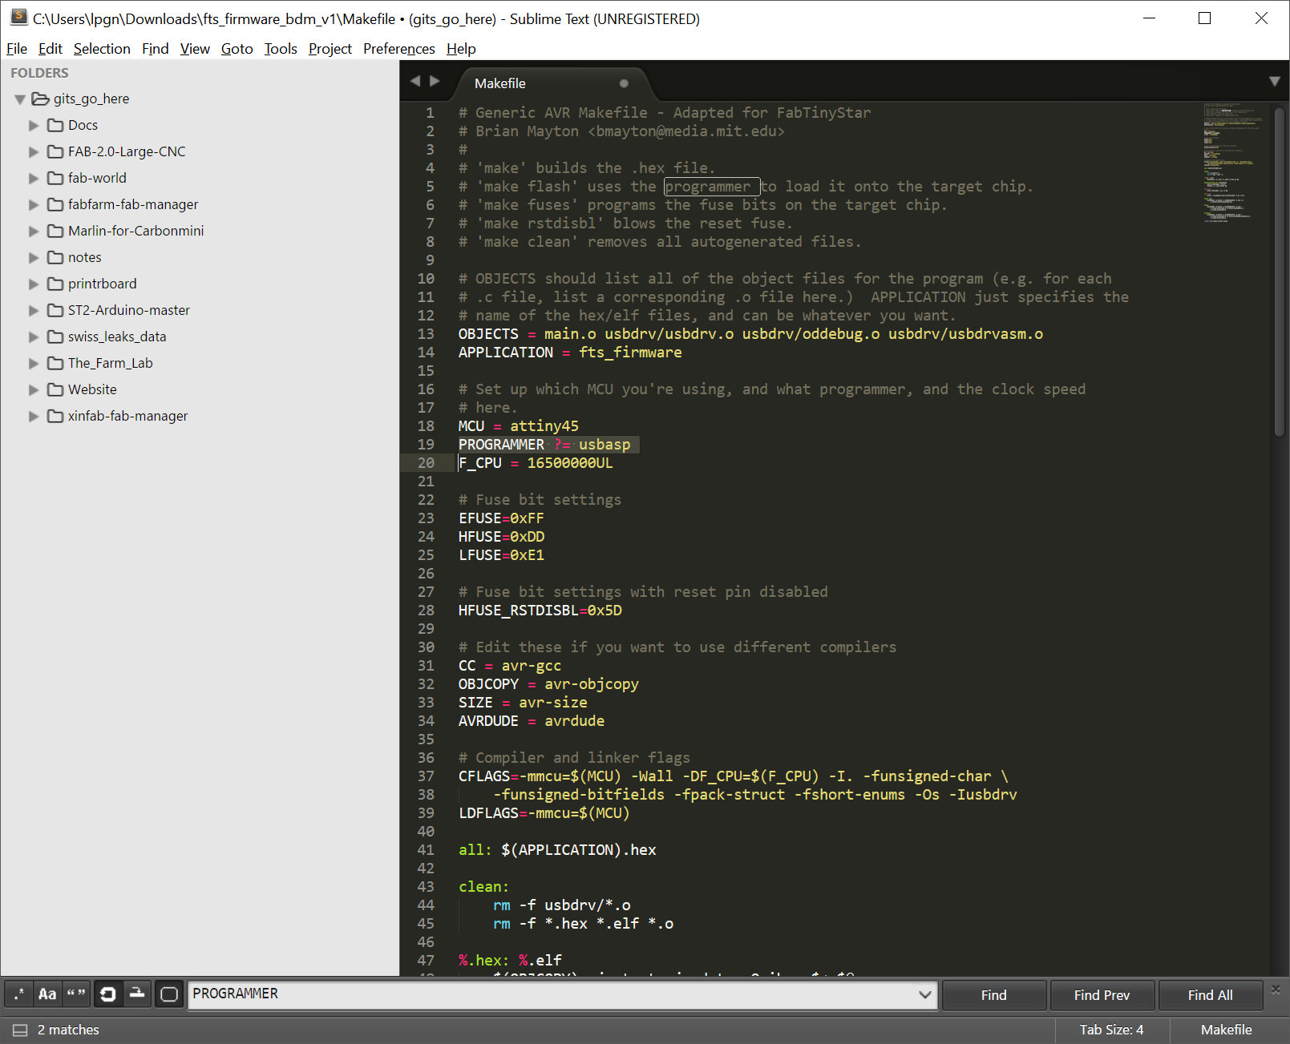Viewport: 1290px width, 1044px height.
Task: Expand the swiss_leaks_data folder
Action: click(x=34, y=337)
